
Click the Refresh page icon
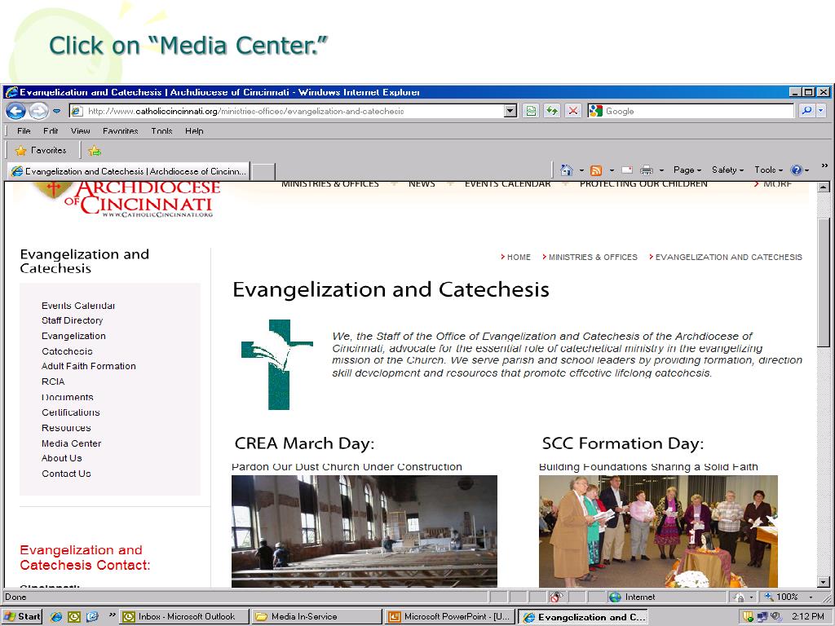pos(552,111)
